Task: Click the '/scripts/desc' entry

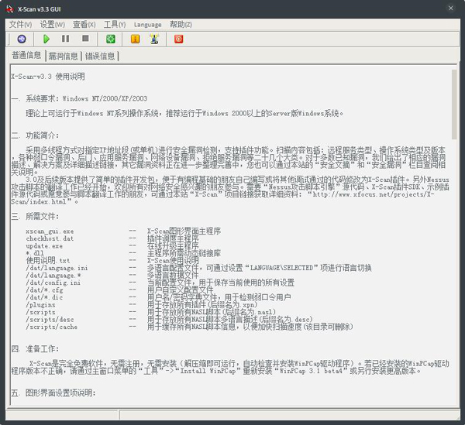Action: pos(50,320)
